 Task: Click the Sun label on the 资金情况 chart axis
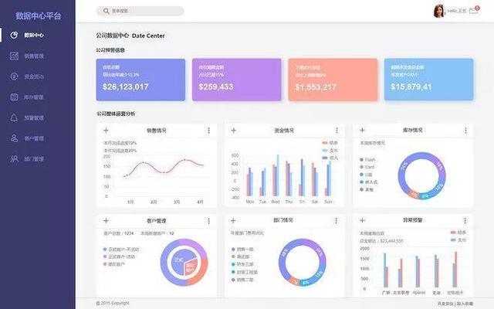point(328,202)
